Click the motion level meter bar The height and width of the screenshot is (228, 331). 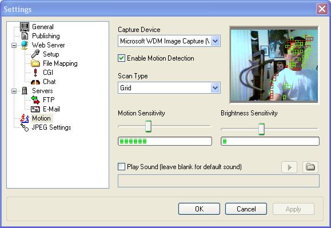click(165, 141)
